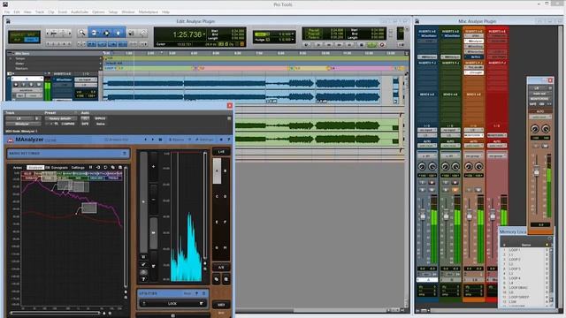Click the blue channel strip volume fader

423,216
